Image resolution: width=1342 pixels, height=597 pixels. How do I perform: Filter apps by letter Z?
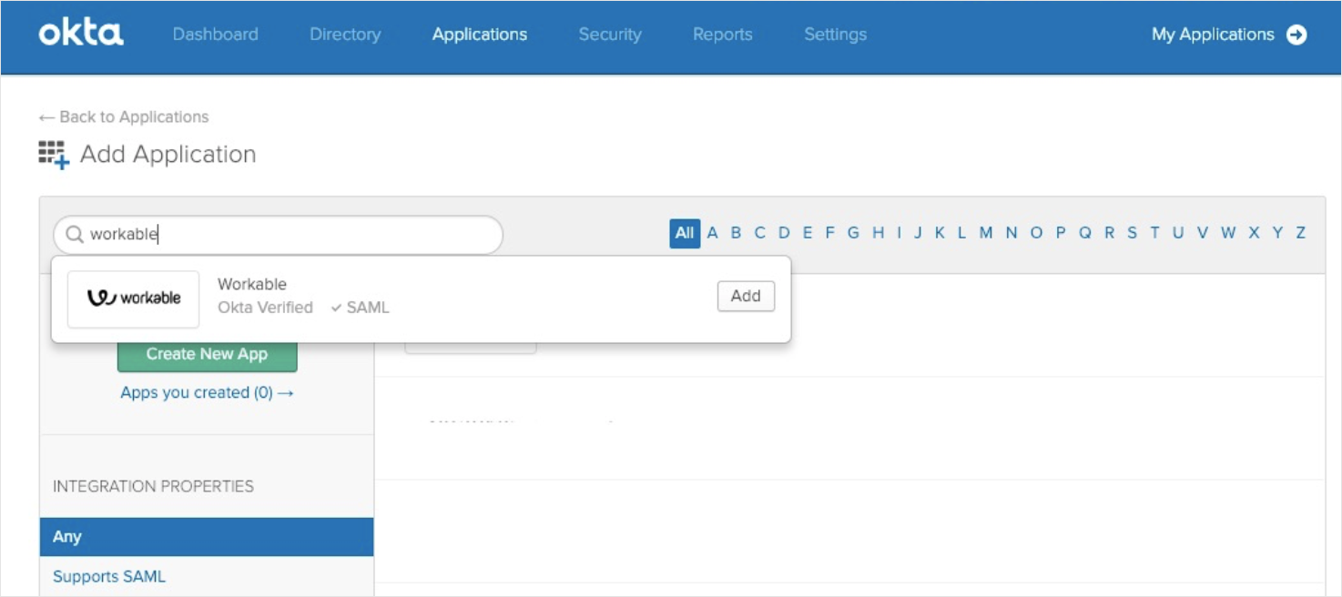1300,233
